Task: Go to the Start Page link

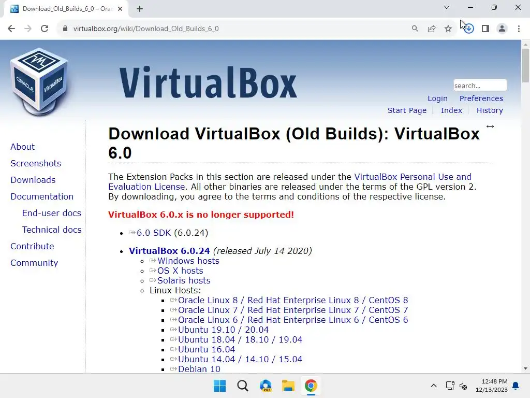Action: click(407, 110)
